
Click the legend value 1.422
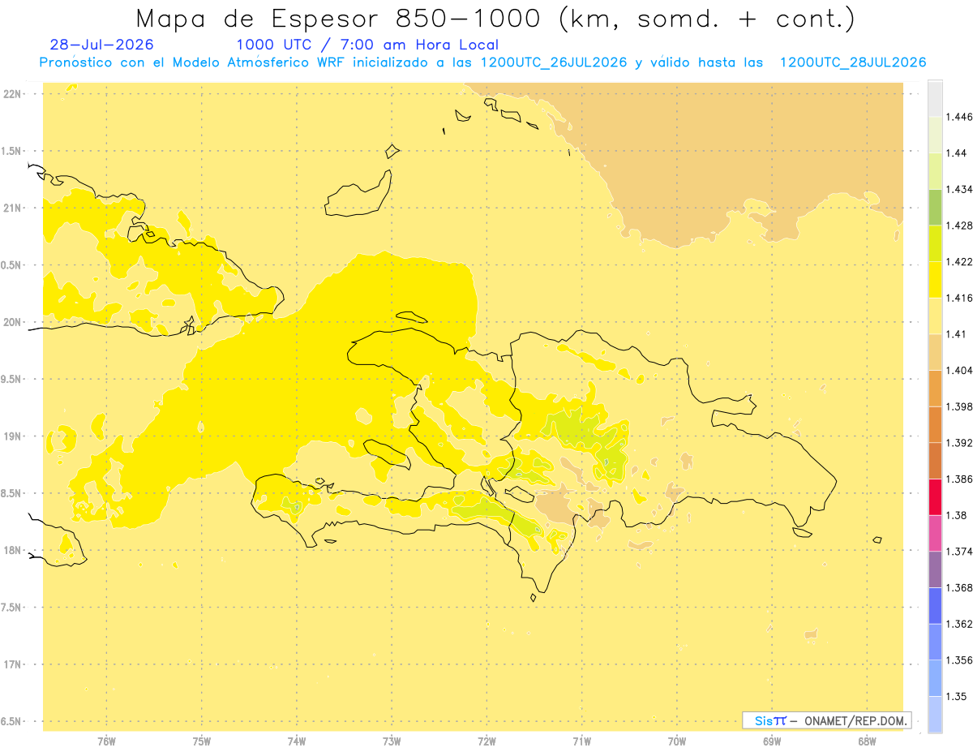pyautogui.click(x=960, y=262)
